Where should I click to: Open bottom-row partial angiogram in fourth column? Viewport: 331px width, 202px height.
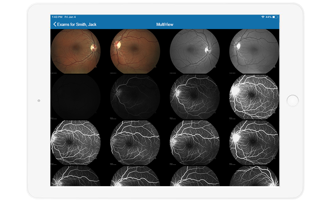tap(254, 176)
